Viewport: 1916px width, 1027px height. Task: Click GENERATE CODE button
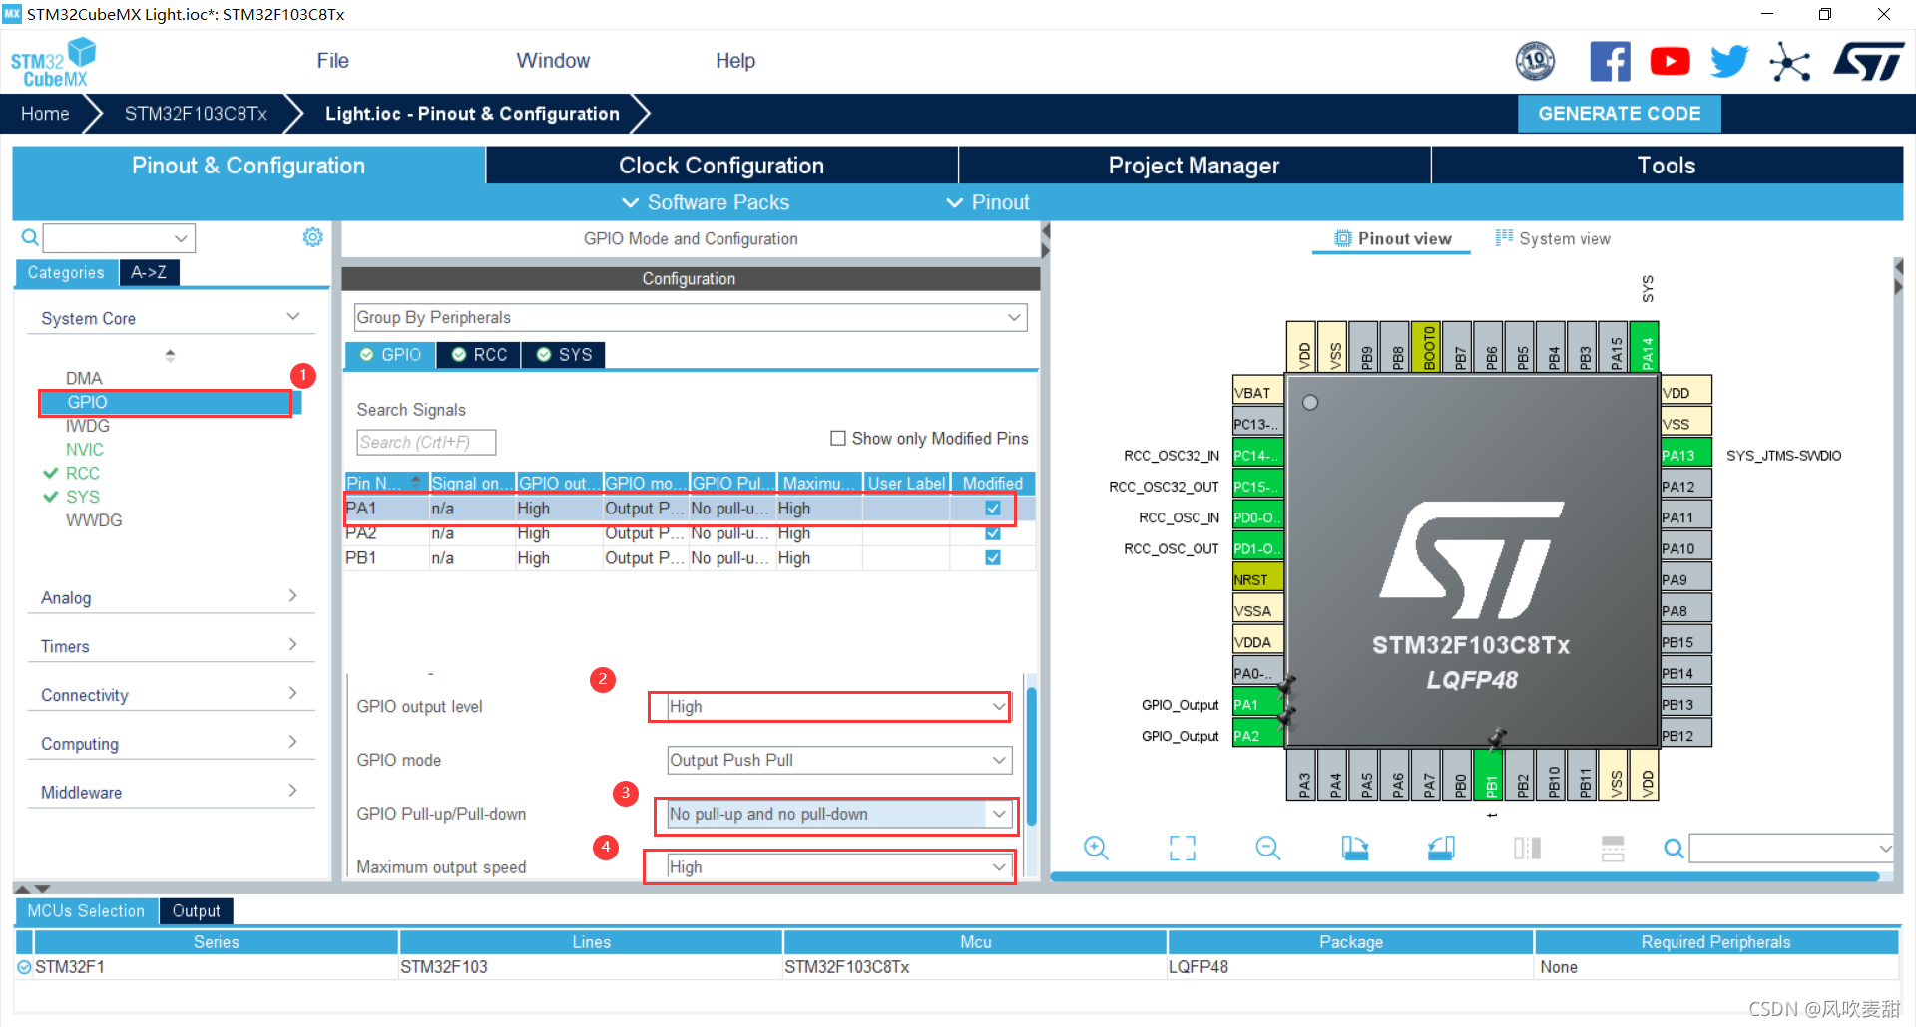coord(1619,114)
